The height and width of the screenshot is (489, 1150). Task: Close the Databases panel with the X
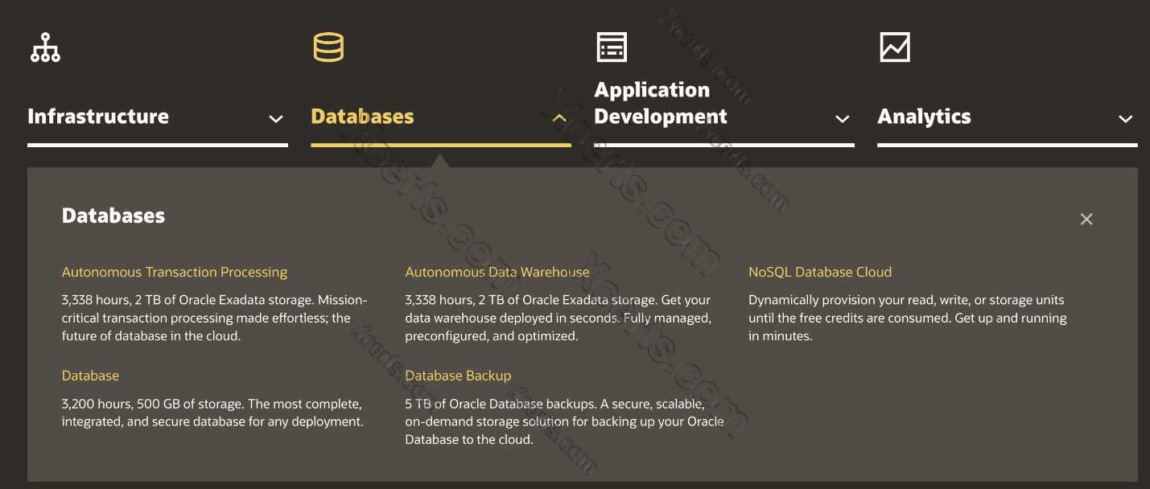[1086, 219]
